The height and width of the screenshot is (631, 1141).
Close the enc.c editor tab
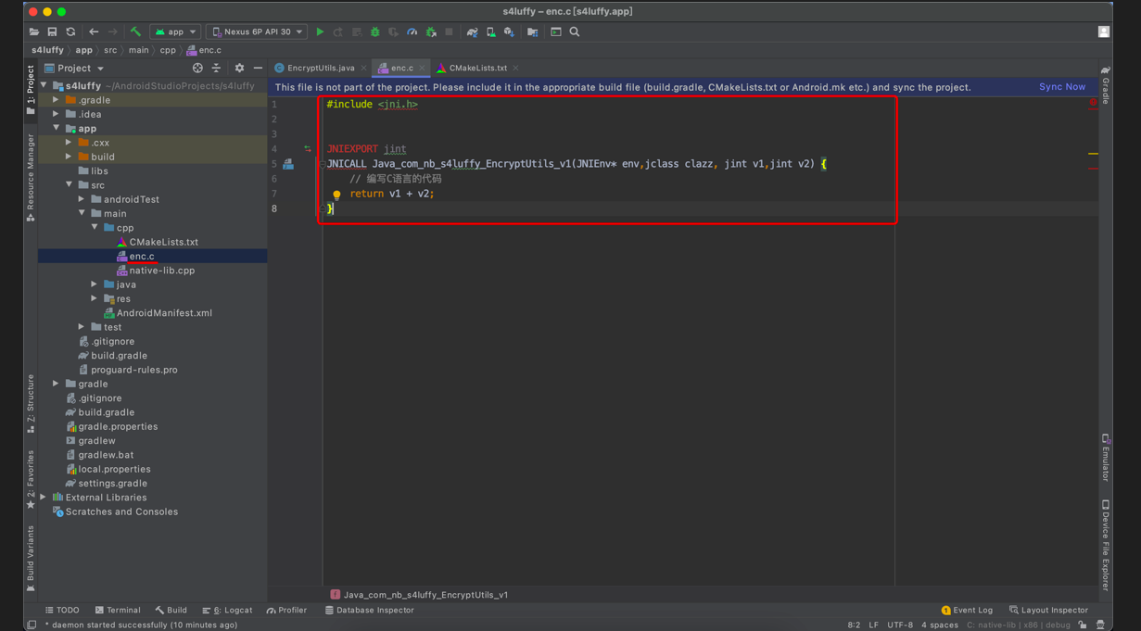tap(423, 68)
